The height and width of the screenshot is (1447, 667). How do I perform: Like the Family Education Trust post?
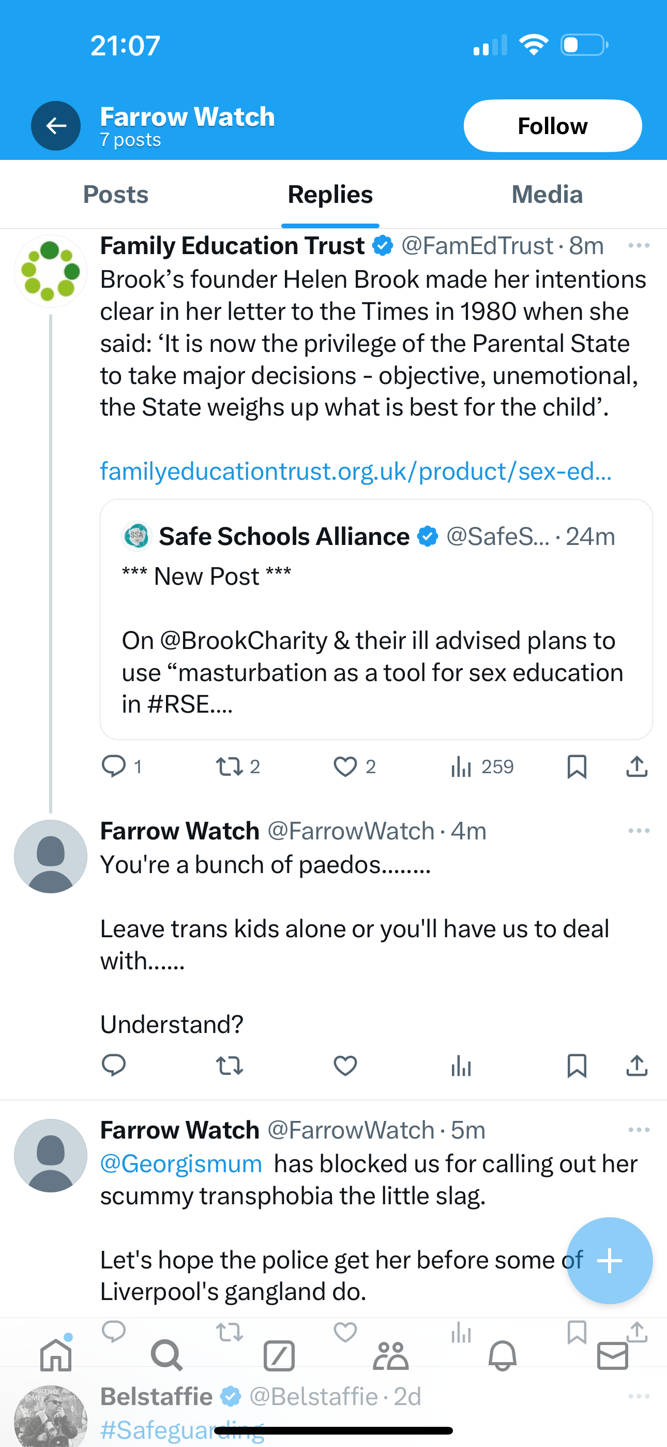tap(345, 766)
